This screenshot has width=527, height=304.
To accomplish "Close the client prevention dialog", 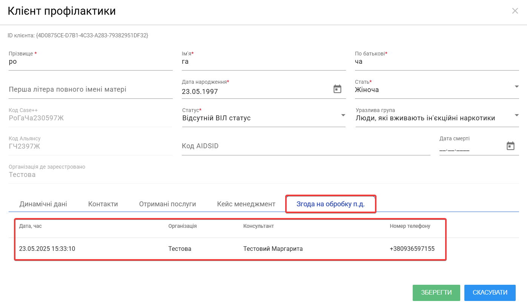I will coord(515,11).
